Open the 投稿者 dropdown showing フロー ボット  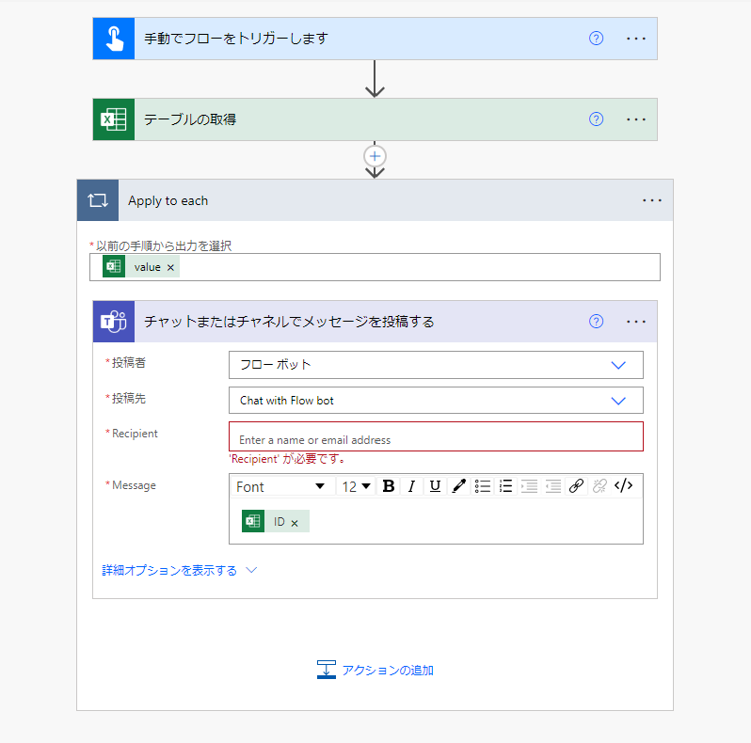pyautogui.click(x=436, y=365)
